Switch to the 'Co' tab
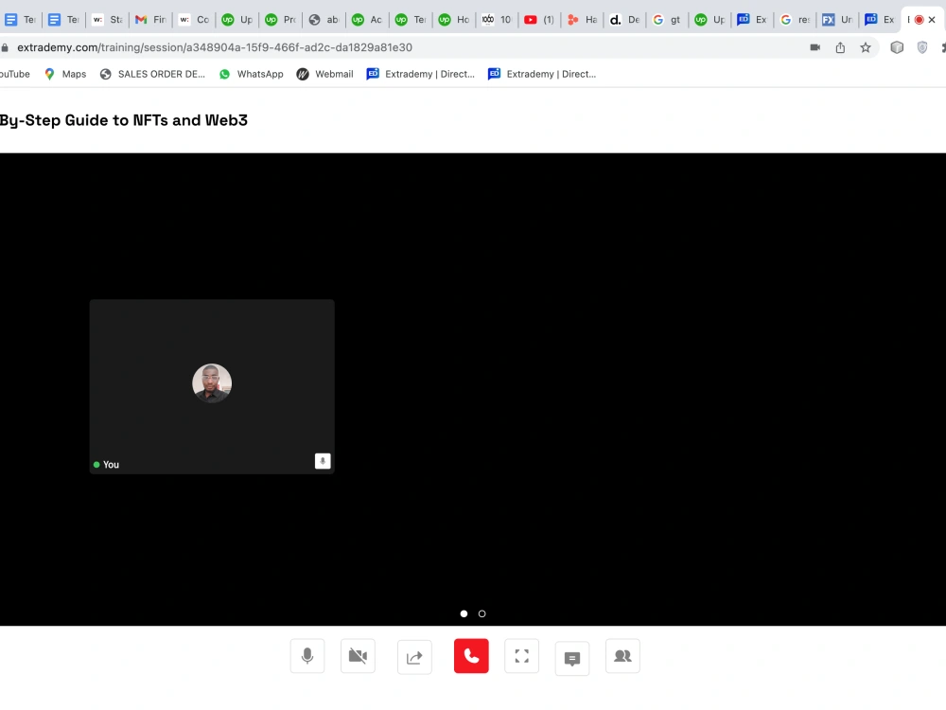 [194, 19]
